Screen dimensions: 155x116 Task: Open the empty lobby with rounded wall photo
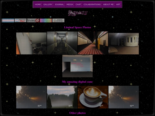[x=124, y=44]
